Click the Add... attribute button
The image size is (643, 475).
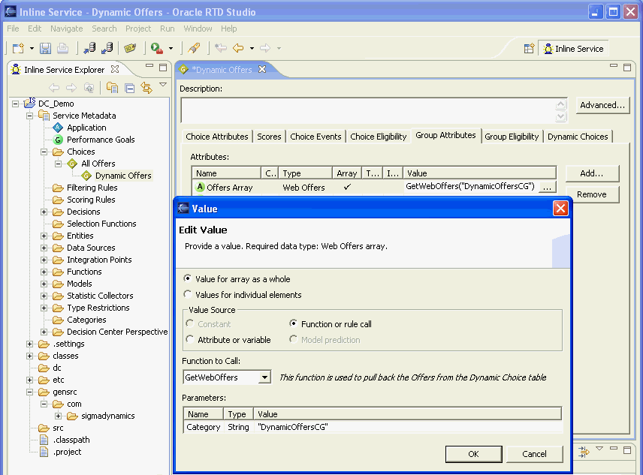[x=592, y=173]
